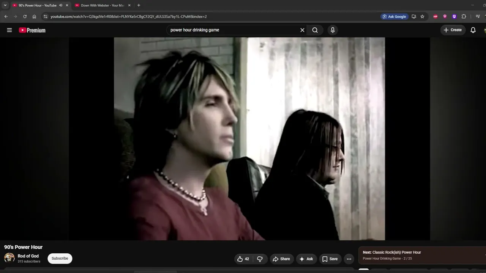Switch to Down With Webster tab
This screenshot has width=486, height=273.
click(x=103, y=5)
